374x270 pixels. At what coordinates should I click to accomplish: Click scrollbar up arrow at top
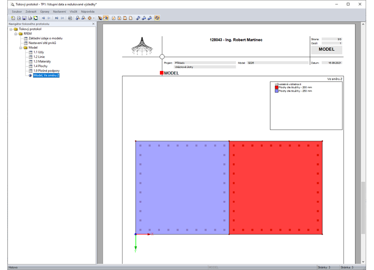[363, 24]
